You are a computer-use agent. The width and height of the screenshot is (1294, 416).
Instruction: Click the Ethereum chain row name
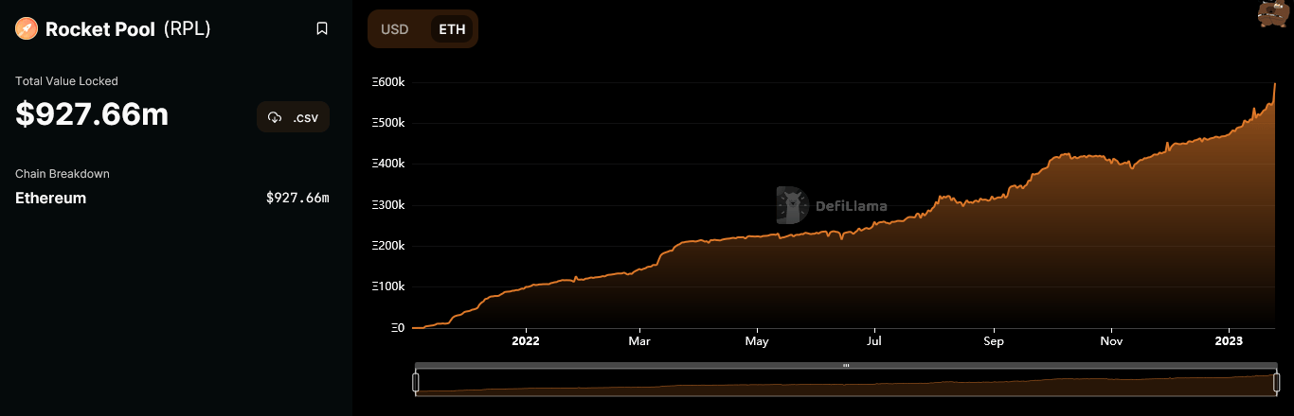[50, 198]
